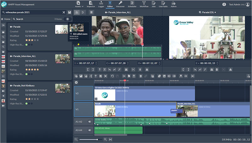
Task: Click timeline settings icon at toolbar far right
Action: click(249, 76)
